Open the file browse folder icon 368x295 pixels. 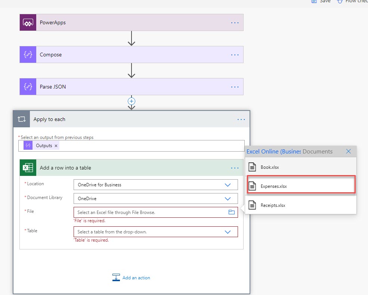tap(231, 212)
